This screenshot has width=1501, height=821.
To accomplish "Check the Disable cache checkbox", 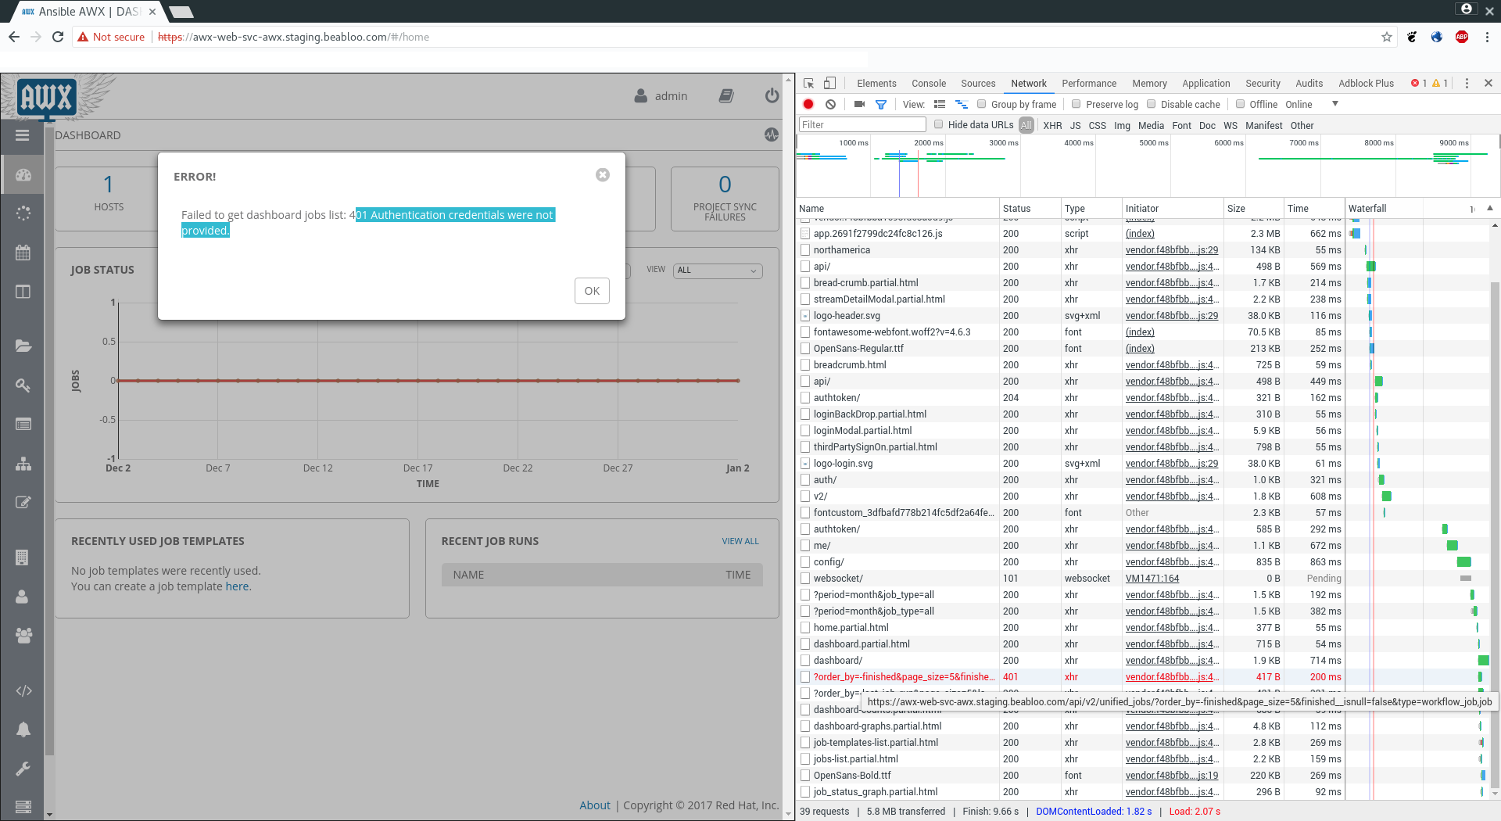I will (1152, 104).
